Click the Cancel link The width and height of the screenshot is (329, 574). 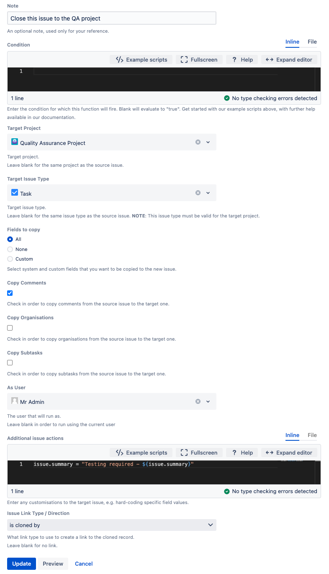84,564
